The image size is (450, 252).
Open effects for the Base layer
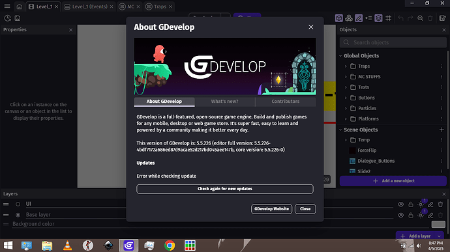tap(421, 216)
